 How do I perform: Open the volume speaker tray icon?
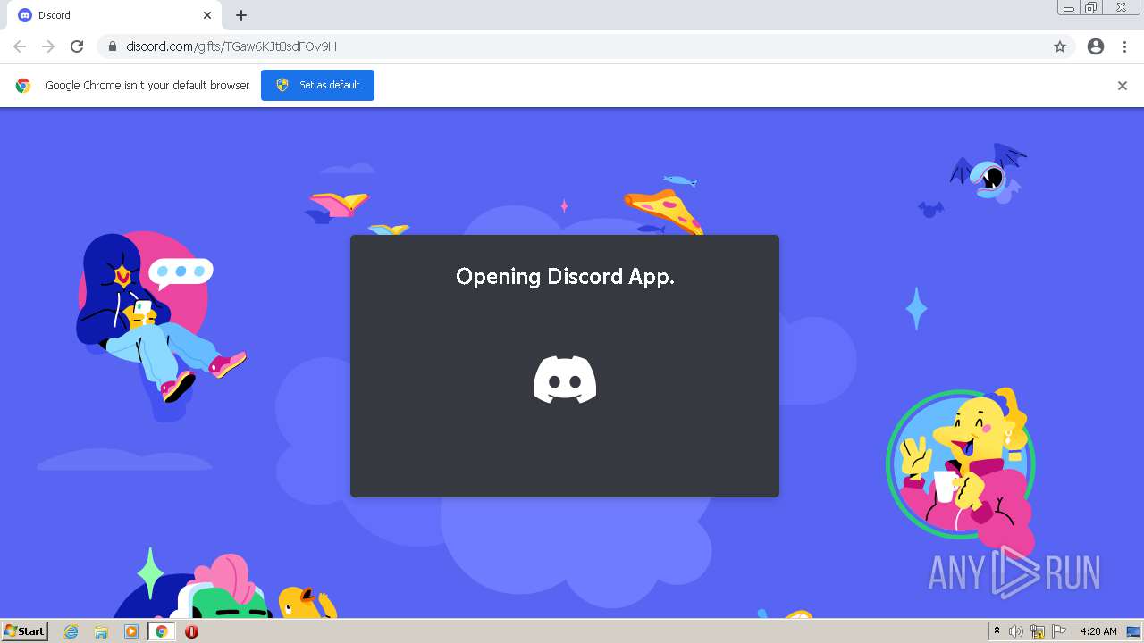click(1016, 631)
